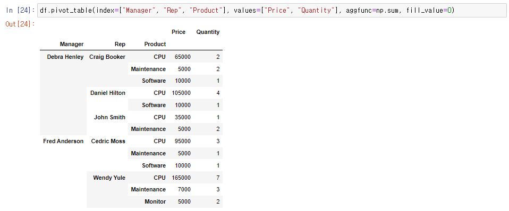509x211 pixels.
Task: Click Maintenance under John Smith
Action: coord(148,129)
